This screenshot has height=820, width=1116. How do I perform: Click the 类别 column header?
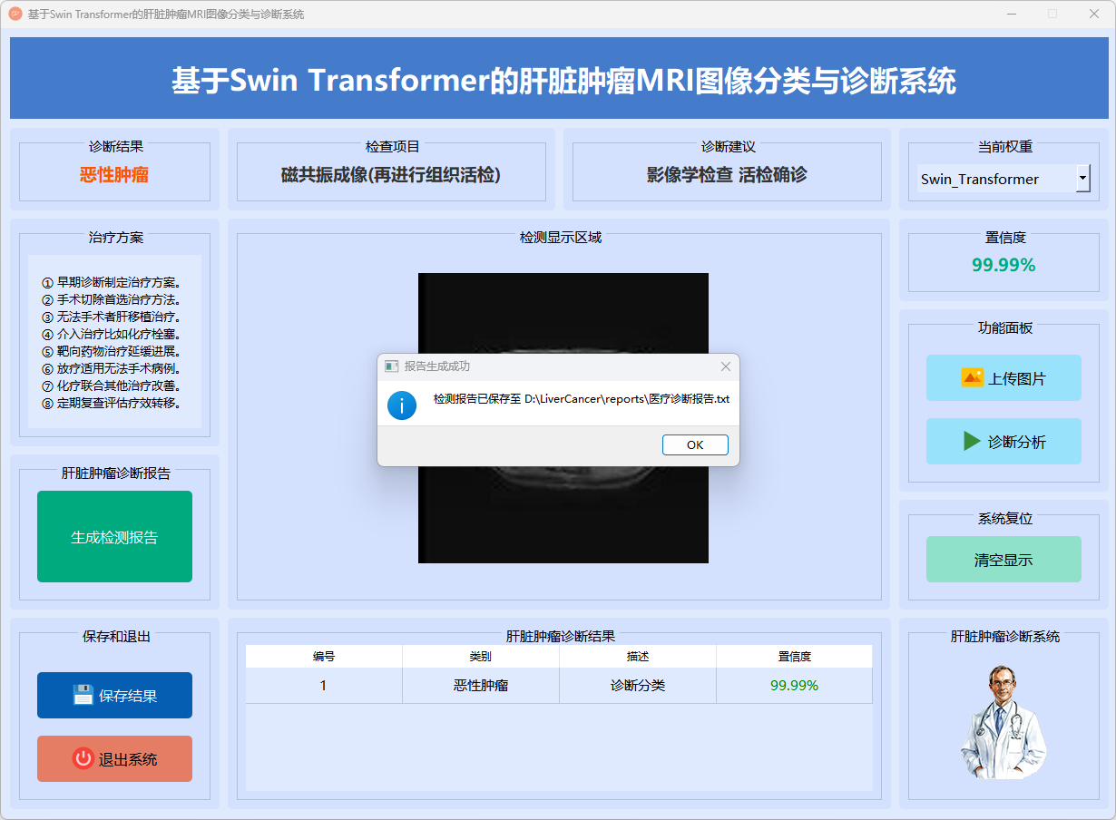481,656
